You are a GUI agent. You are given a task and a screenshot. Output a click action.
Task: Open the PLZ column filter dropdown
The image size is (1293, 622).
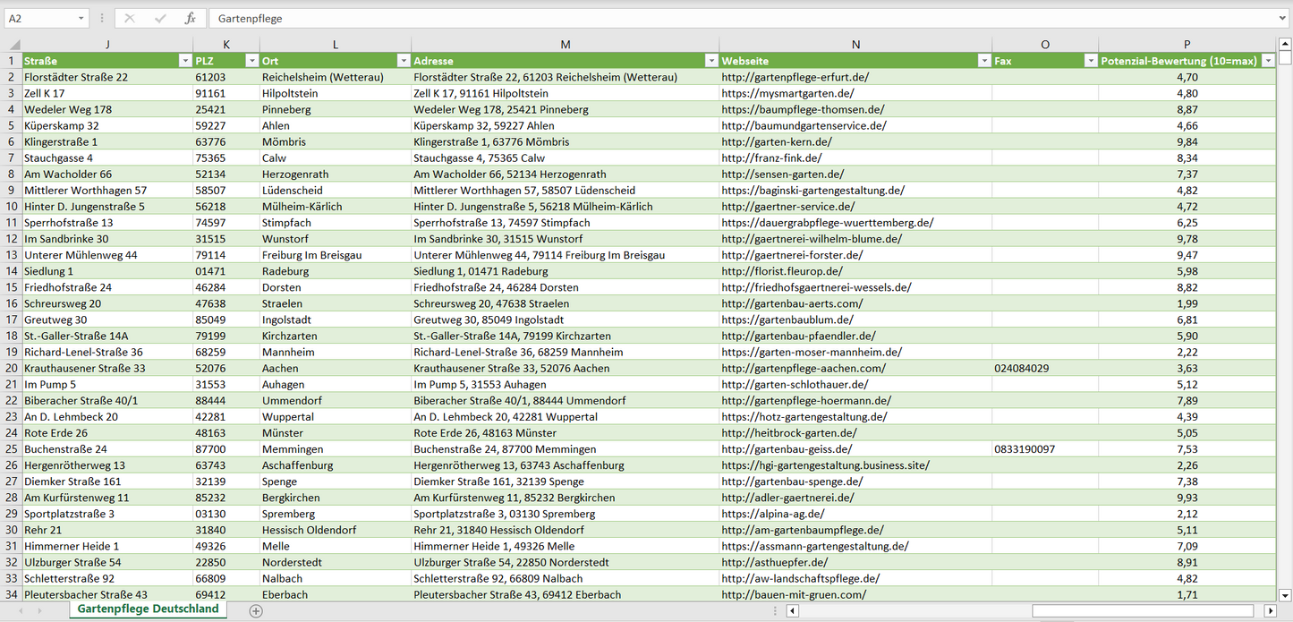coord(251,61)
